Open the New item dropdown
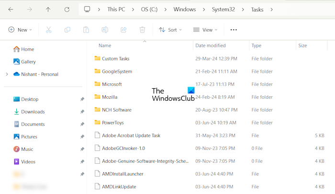Image resolution: width=335 pixels, height=194 pixels. tap(20, 30)
